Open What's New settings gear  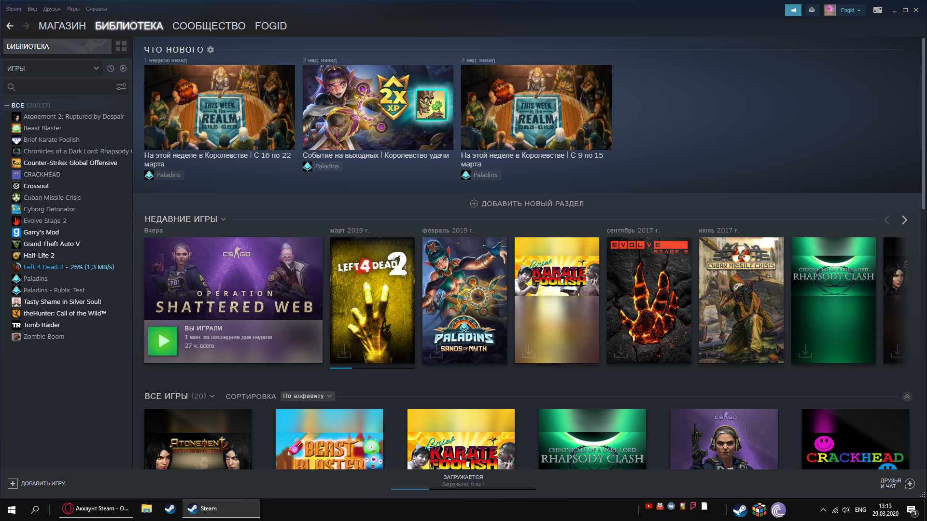[x=211, y=50]
